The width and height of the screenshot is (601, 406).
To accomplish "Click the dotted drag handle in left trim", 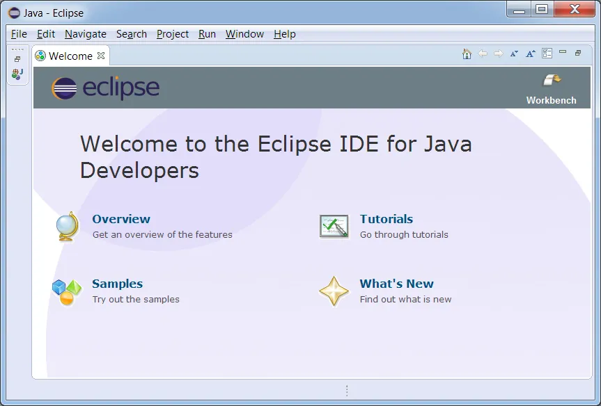I will [x=17, y=49].
